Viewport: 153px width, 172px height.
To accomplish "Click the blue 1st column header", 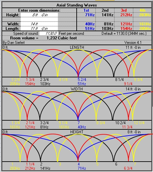I will [86, 10].
